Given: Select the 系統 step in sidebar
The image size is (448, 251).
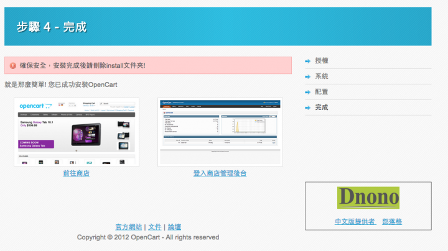Looking at the screenshot, I should pyautogui.click(x=322, y=76).
